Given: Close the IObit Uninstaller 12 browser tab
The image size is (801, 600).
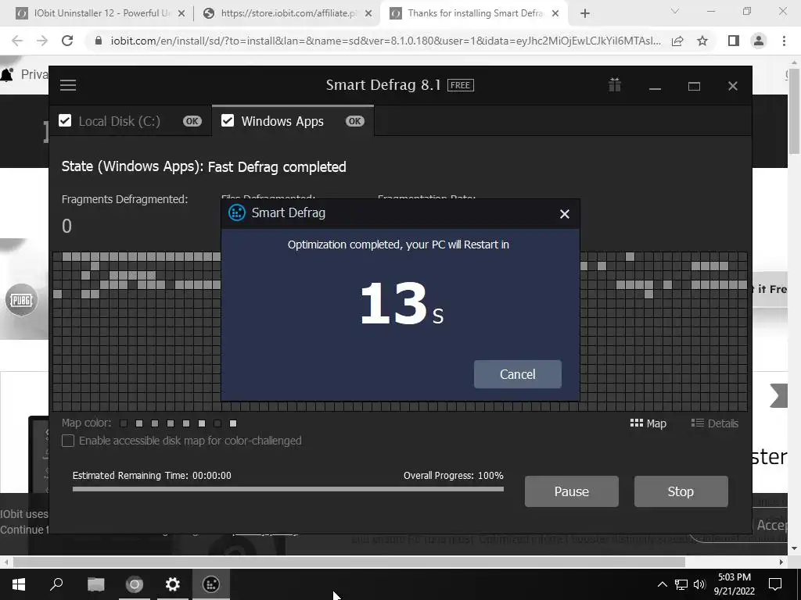Looking at the screenshot, I should 181,14.
